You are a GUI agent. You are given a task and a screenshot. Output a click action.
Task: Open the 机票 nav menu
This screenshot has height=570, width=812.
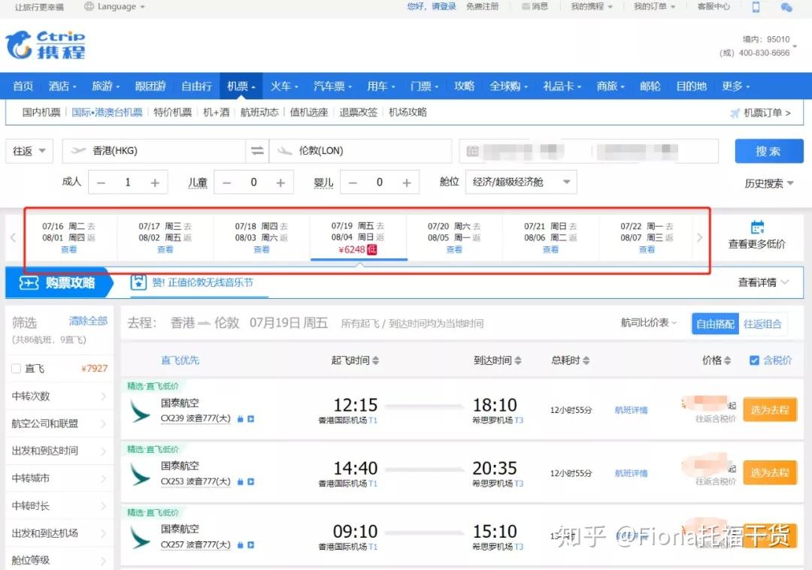coord(241,86)
